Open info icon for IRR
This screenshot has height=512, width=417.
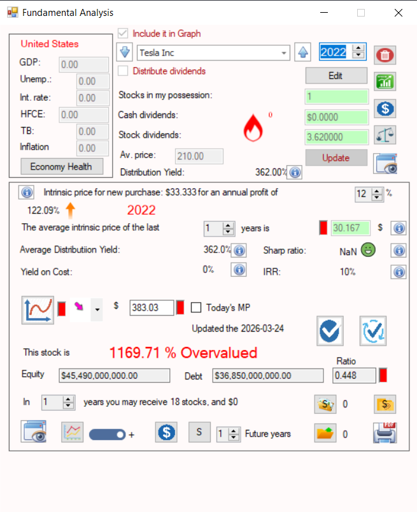click(399, 272)
